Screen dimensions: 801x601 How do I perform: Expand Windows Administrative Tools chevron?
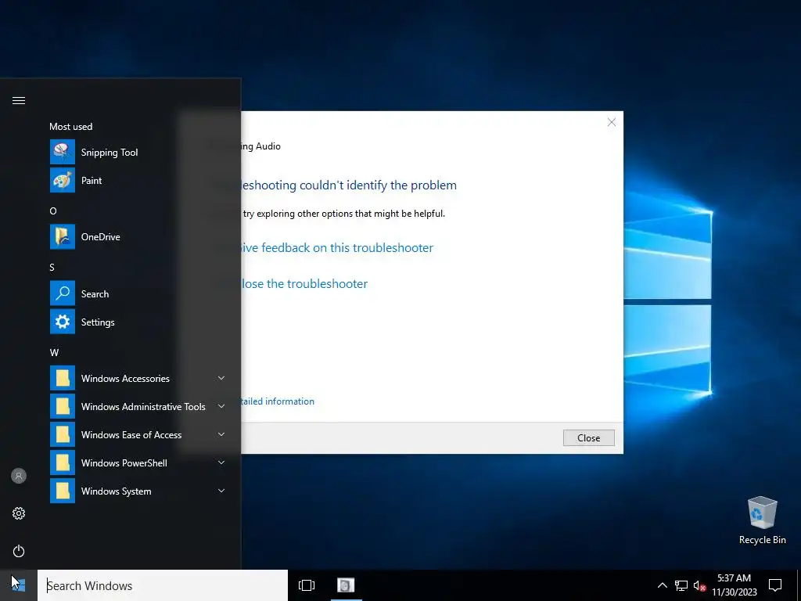click(221, 406)
